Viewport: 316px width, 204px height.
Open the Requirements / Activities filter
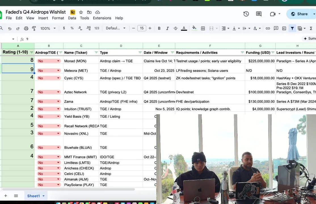[x=242, y=53]
